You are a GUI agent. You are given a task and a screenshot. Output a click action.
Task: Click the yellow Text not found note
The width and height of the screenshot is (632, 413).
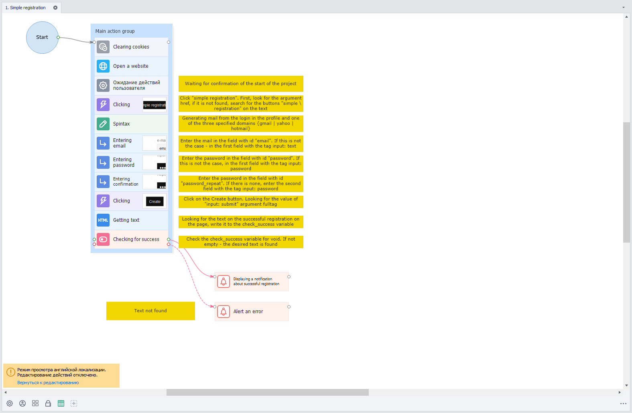point(150,311)
